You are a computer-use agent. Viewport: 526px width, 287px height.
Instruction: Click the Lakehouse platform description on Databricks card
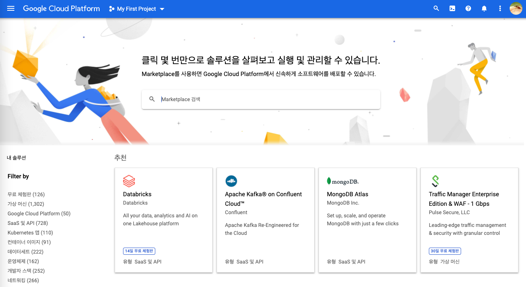[x=160, y=220]
